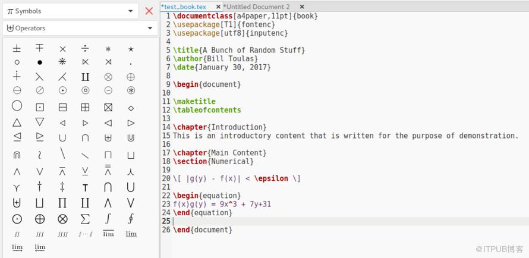Insert the single integral symbol
The height and width of the screenshot is (258, 529).
108,219
